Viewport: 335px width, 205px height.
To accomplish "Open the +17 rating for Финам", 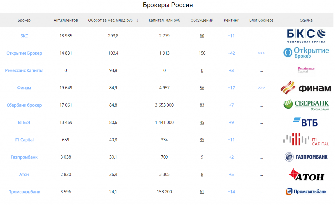I will click(231, 88).
